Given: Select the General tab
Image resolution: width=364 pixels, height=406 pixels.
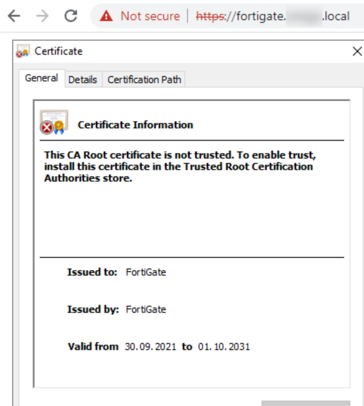Looking at the screenshot, I should [x=41, y=78].
